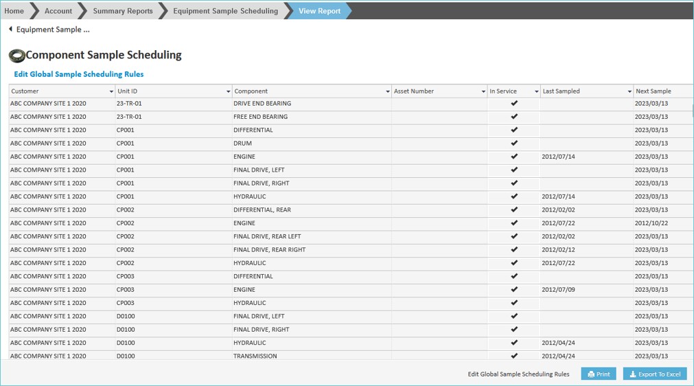Go to the Home breadcrumb
Screen dimensions: 694x386
[x=14, y=11]
